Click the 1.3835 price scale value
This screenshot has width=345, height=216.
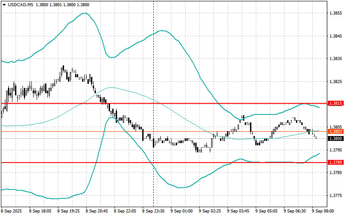click(336, 59)
